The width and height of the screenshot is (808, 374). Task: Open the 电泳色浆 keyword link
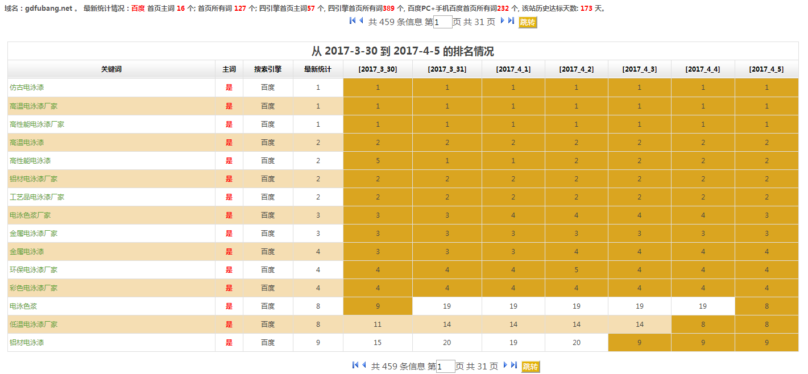pyautogui.click(x=23, y=306)
